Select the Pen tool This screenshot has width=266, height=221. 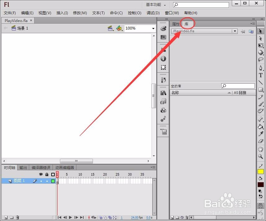[x=261, y=68]
